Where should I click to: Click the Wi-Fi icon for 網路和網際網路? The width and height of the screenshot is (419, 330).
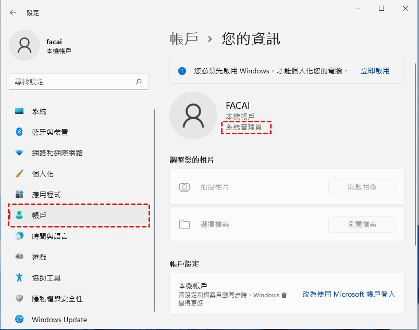tap(19, 153)
